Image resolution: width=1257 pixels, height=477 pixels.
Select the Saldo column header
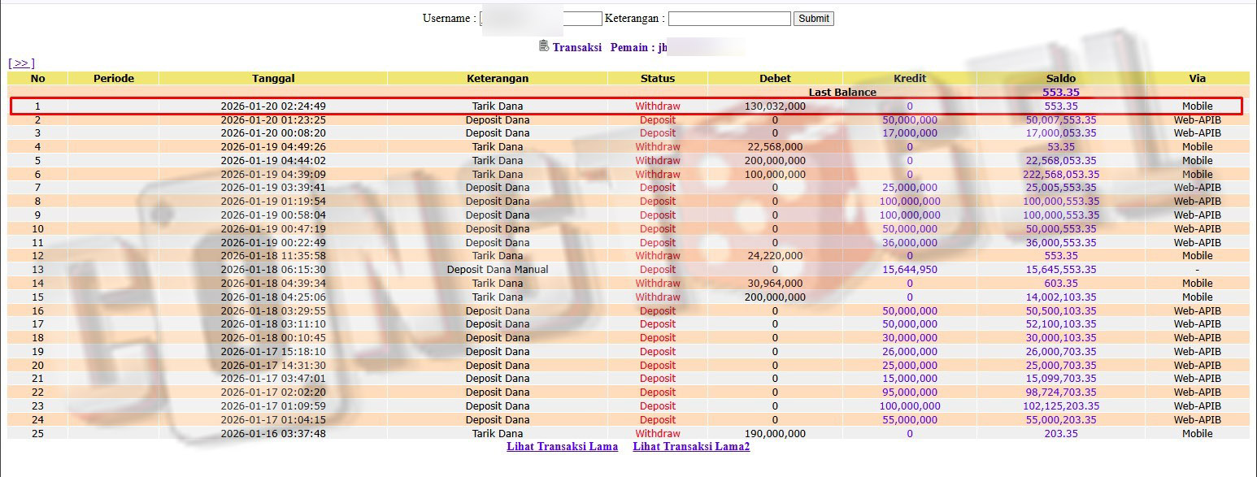1061,79
